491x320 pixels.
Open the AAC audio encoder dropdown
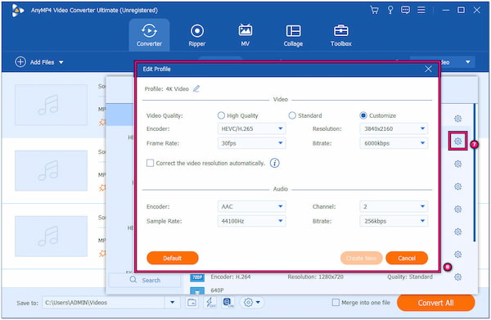tap(251, 207)
